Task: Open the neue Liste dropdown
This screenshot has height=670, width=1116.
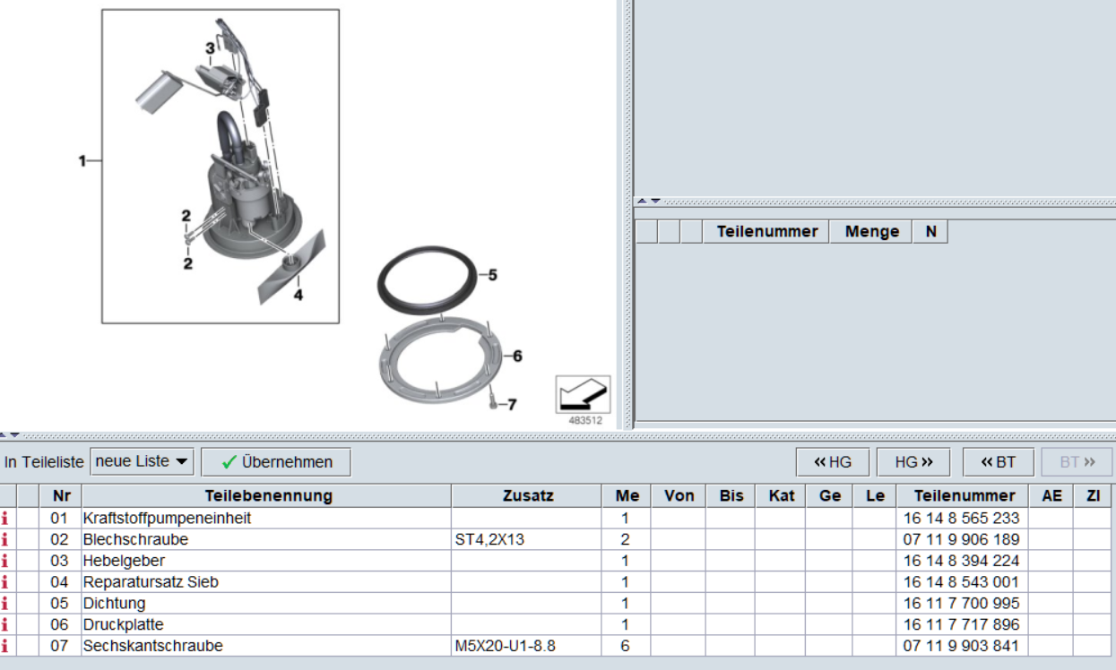Action: coord(143,462)
